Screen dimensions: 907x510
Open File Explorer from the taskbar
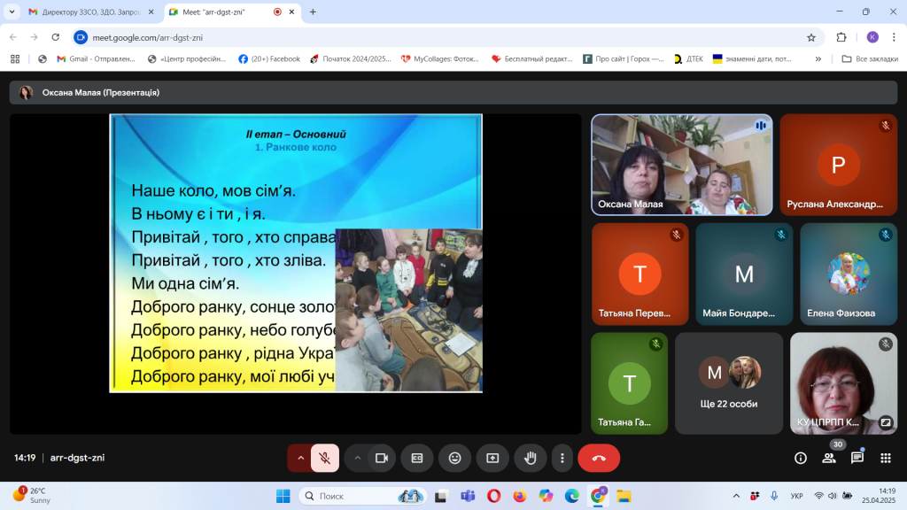tap(624, 496)
